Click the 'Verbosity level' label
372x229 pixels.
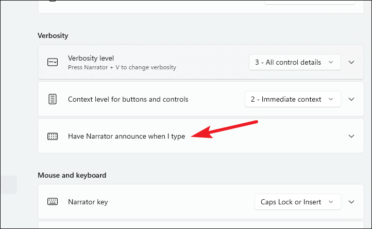[x=91, y=58]
